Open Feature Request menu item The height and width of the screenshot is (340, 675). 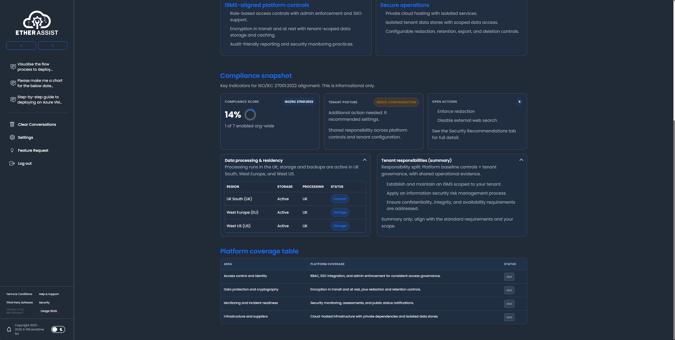click(33, 150)
